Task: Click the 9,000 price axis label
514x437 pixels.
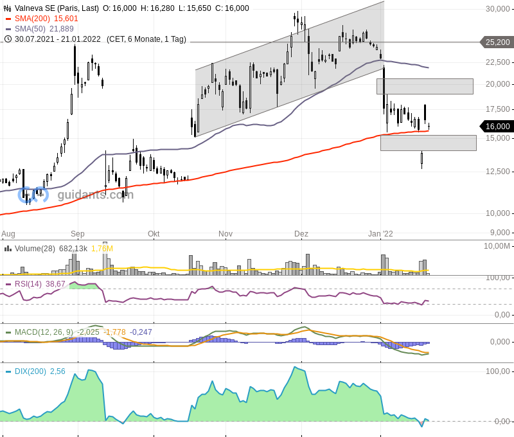Action: point(500,233)
